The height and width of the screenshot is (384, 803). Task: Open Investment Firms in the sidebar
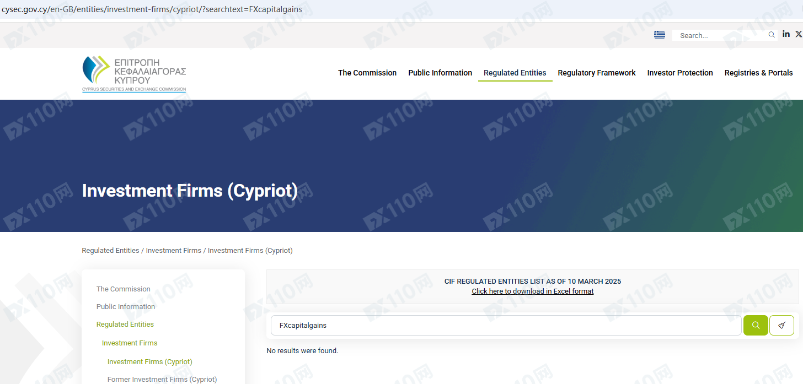coord(130,343)
